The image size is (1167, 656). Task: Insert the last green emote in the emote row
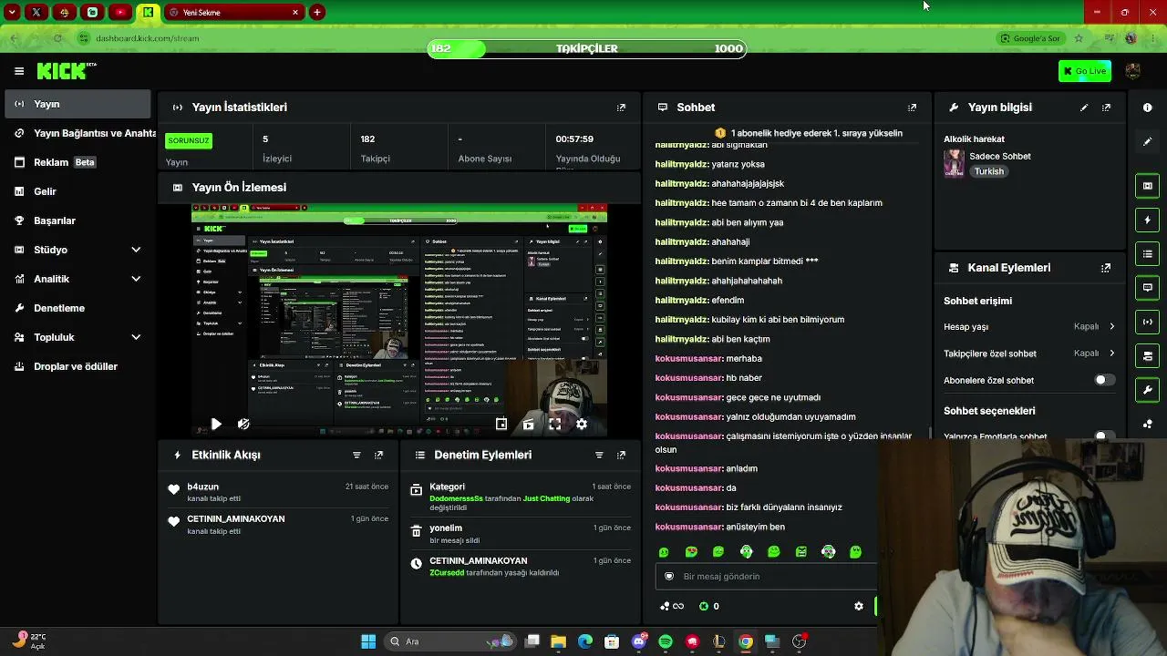(x=855, y=552)
